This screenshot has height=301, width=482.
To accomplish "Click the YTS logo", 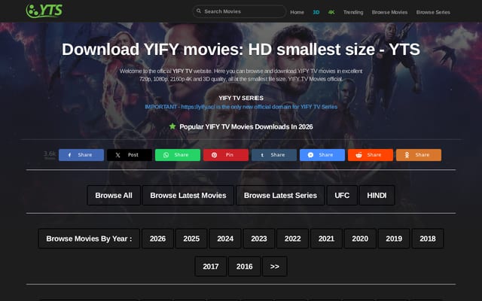I will pyautogui.click(x=44, y=11).
